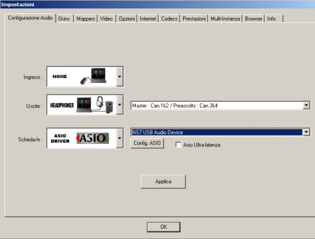Enable the Asio Ultra-latenza checkbox
The image size is (315, 239).
click(x=178, y=145)
